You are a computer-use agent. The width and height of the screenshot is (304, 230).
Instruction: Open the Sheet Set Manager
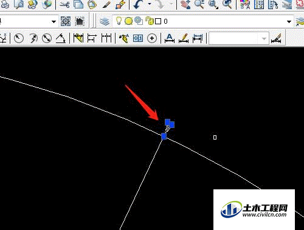click(287, 4)
